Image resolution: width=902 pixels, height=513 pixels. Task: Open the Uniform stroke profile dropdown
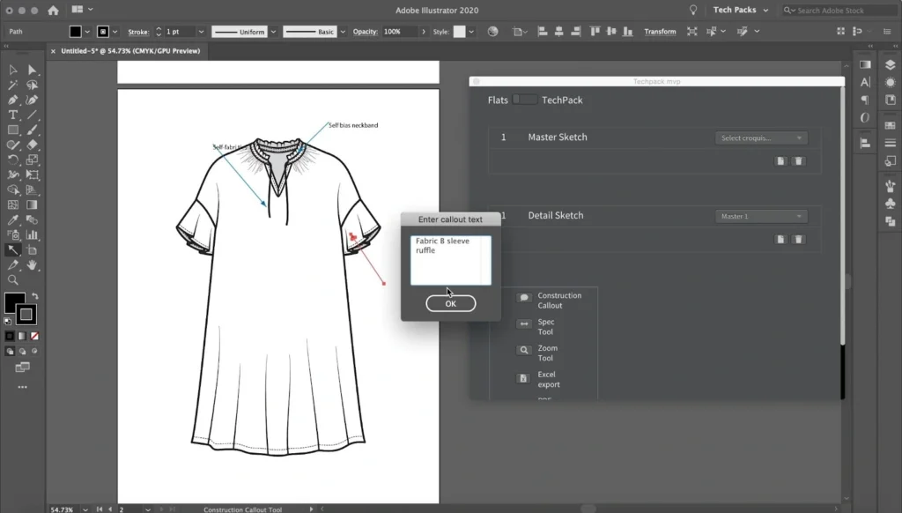tap(273, 32)
